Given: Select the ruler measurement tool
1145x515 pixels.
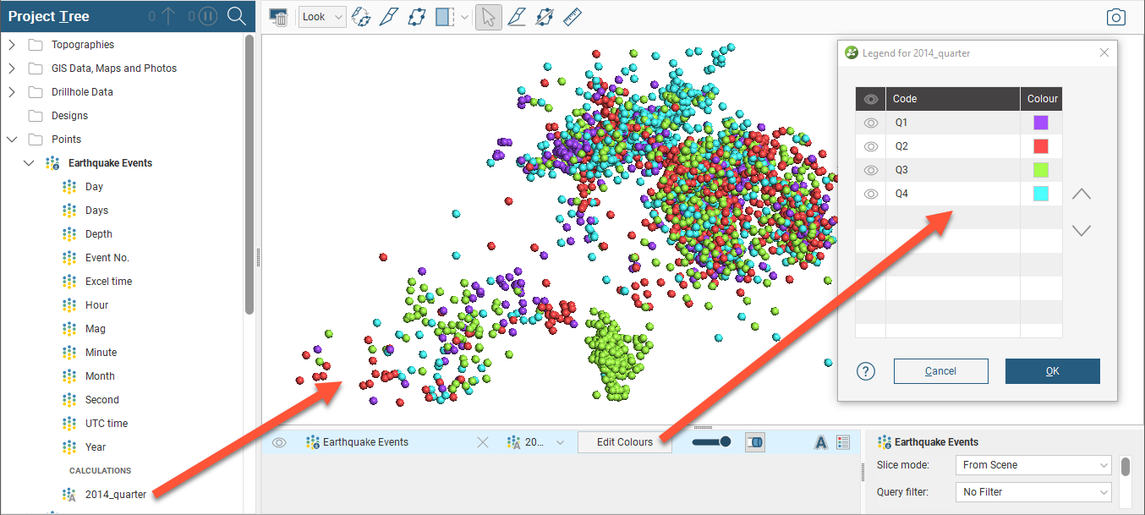Looking at the screenshot, I should [x=572, y=17].
